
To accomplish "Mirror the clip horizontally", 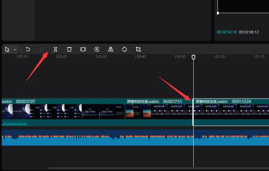I will (x=111, y=49).
